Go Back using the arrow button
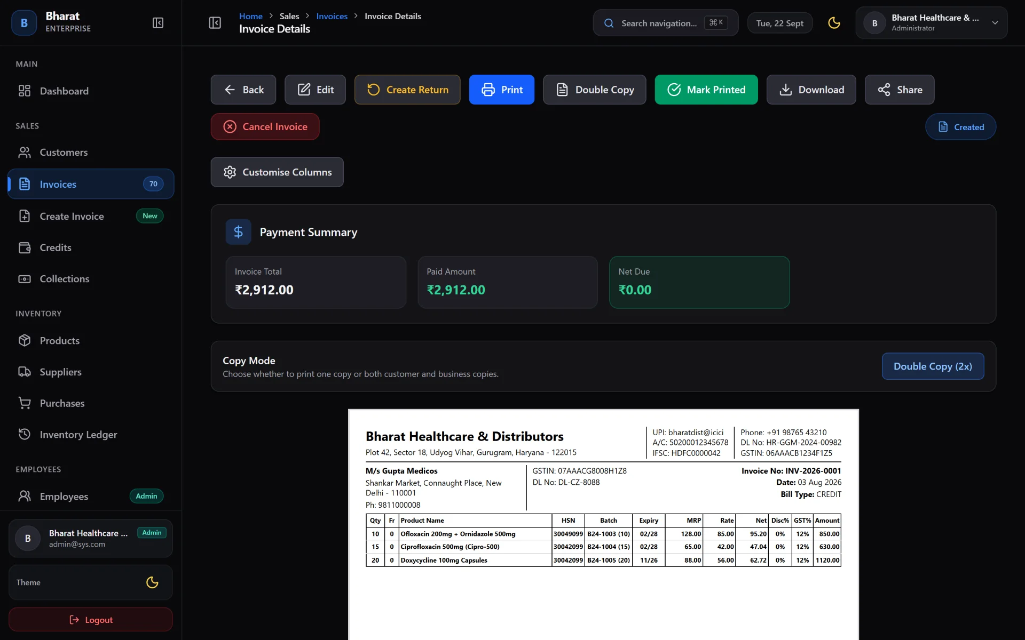Screen dimensions: 1025x640 [243, 90]
